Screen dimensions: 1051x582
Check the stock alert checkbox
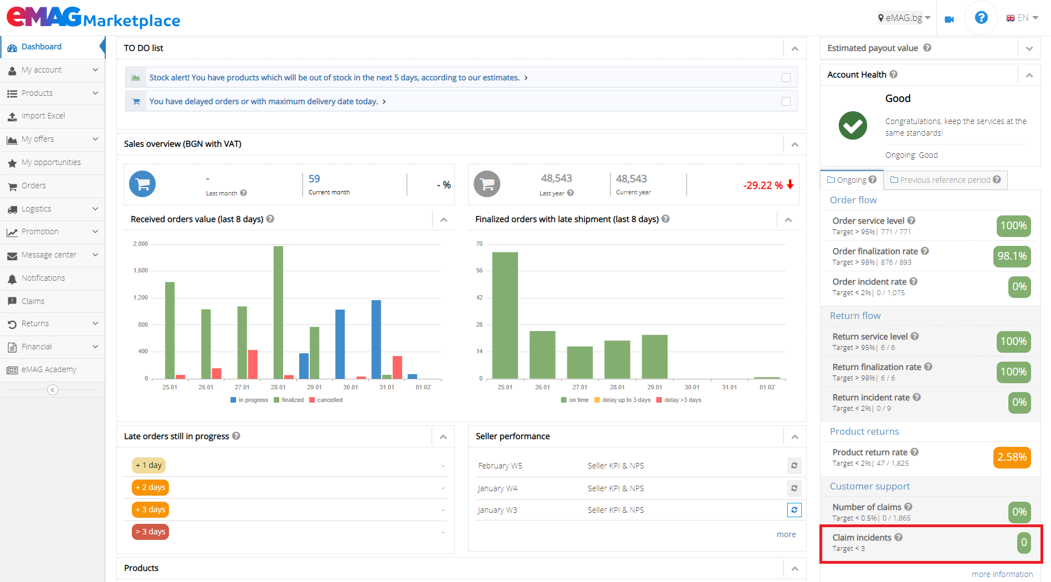[786, 78]
